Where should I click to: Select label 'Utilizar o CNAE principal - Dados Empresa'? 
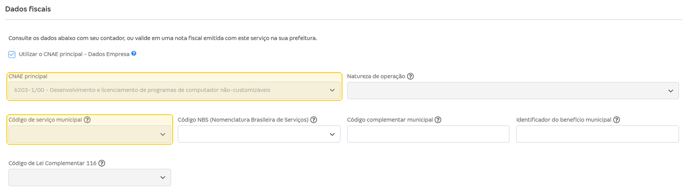point(74,54)
